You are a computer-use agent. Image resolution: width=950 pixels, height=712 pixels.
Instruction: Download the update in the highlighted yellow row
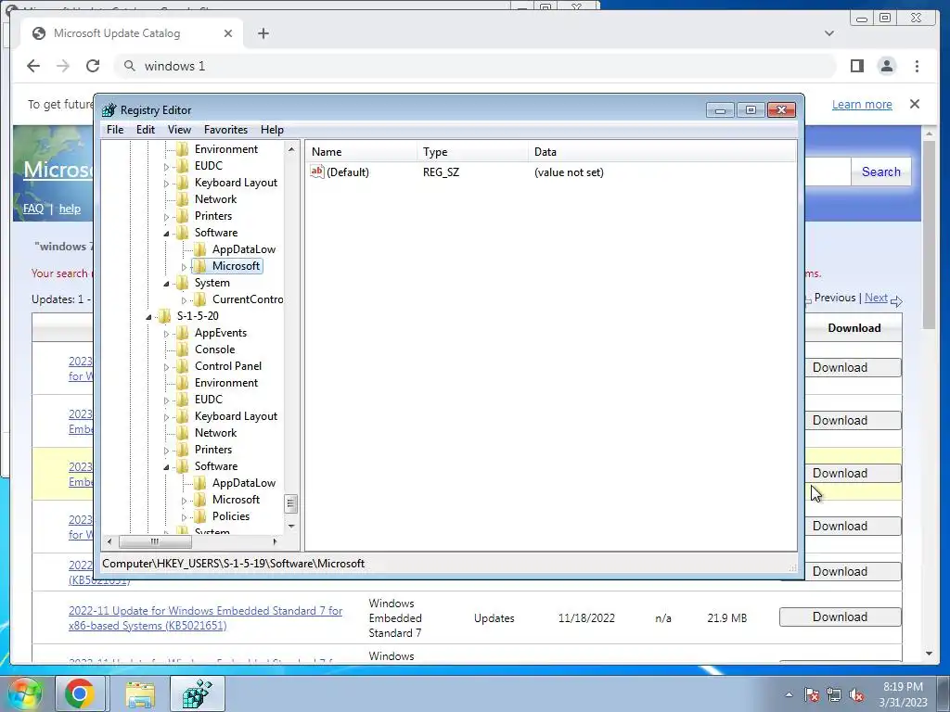click(854, 473)
